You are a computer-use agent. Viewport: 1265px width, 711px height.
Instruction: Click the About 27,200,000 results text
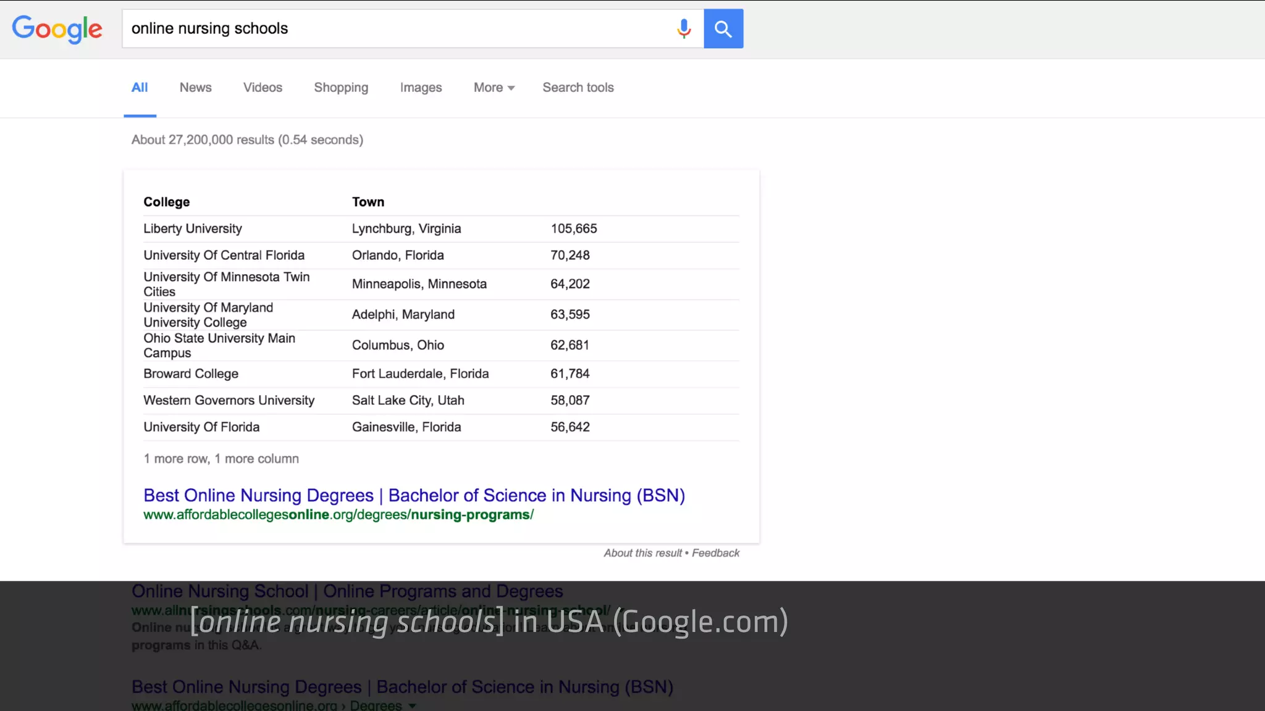[x=247, y=139]
